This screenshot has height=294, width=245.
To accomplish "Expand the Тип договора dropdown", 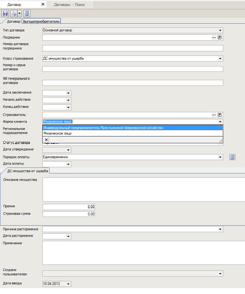I will pos(220,30).
